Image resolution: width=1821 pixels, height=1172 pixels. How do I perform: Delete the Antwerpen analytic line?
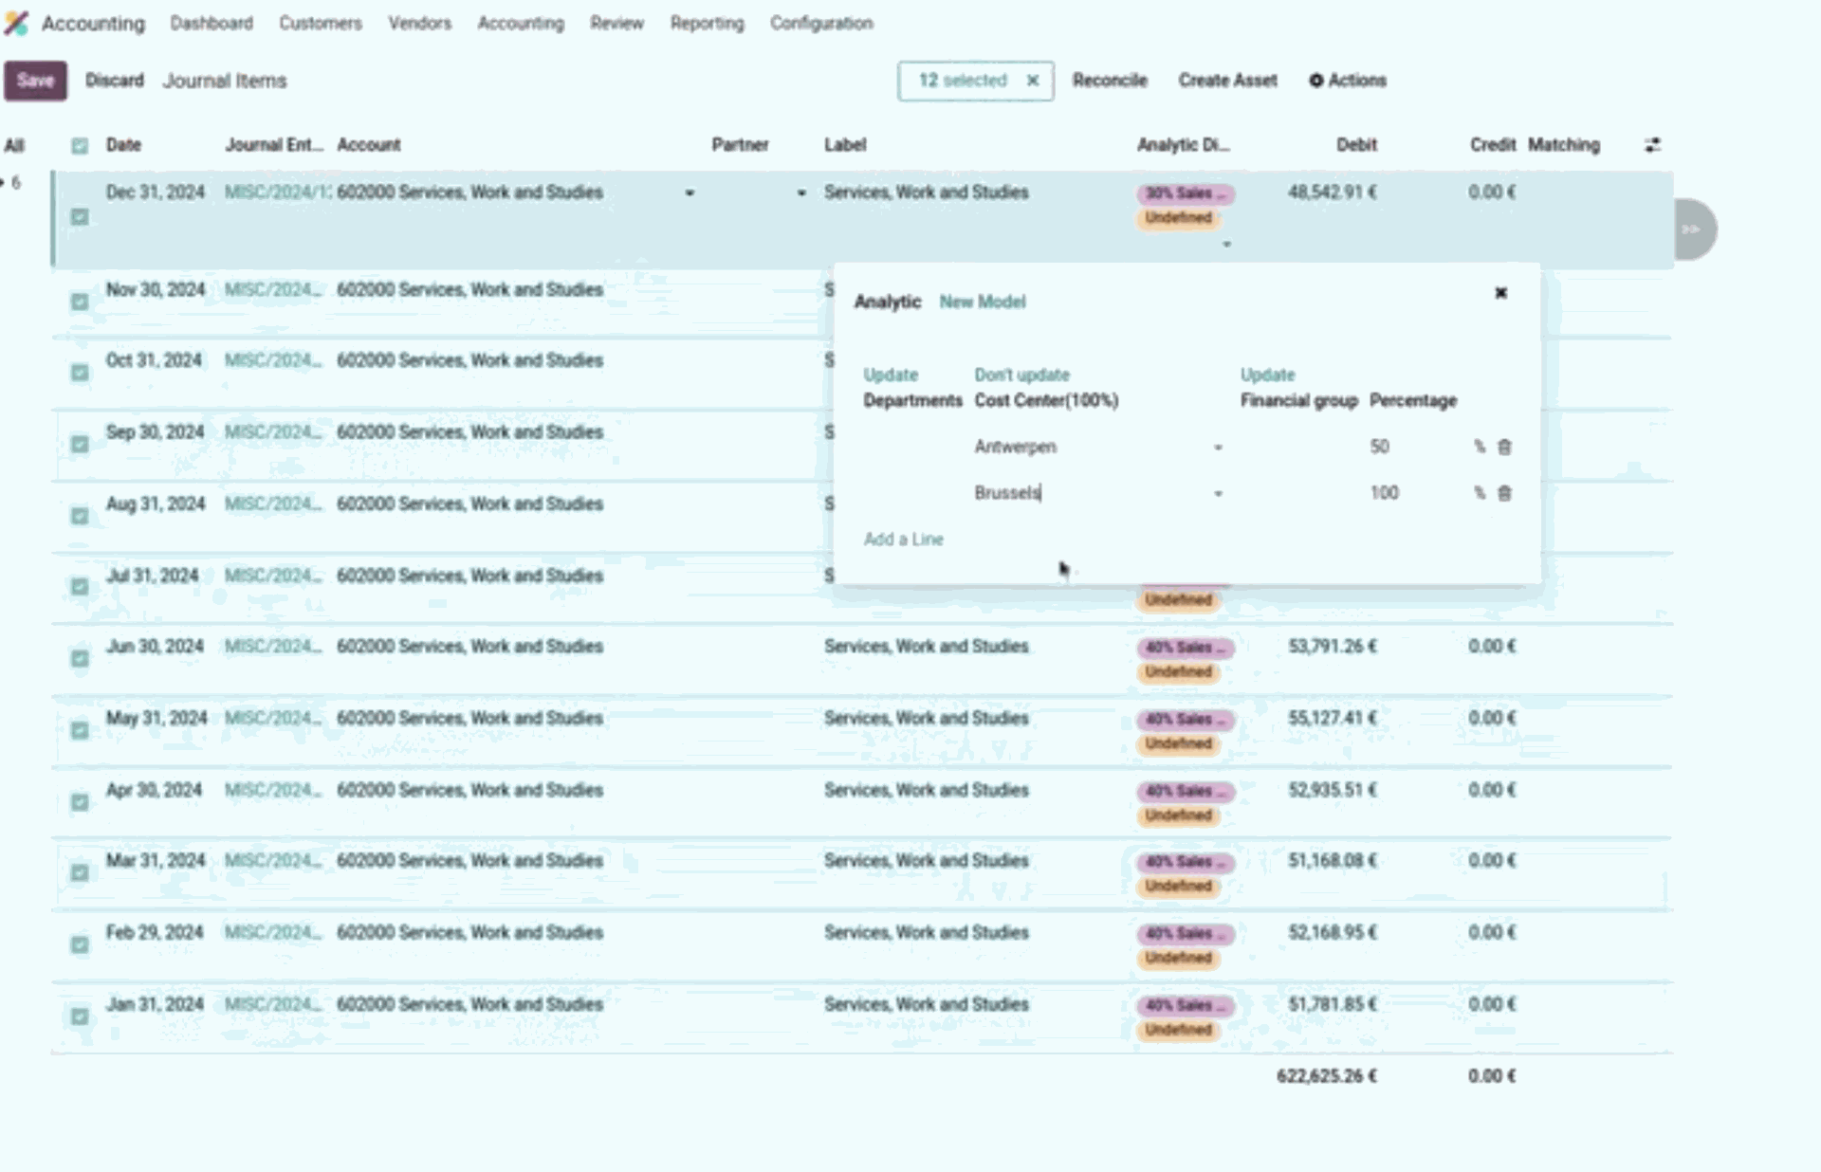coord(1504,447)
